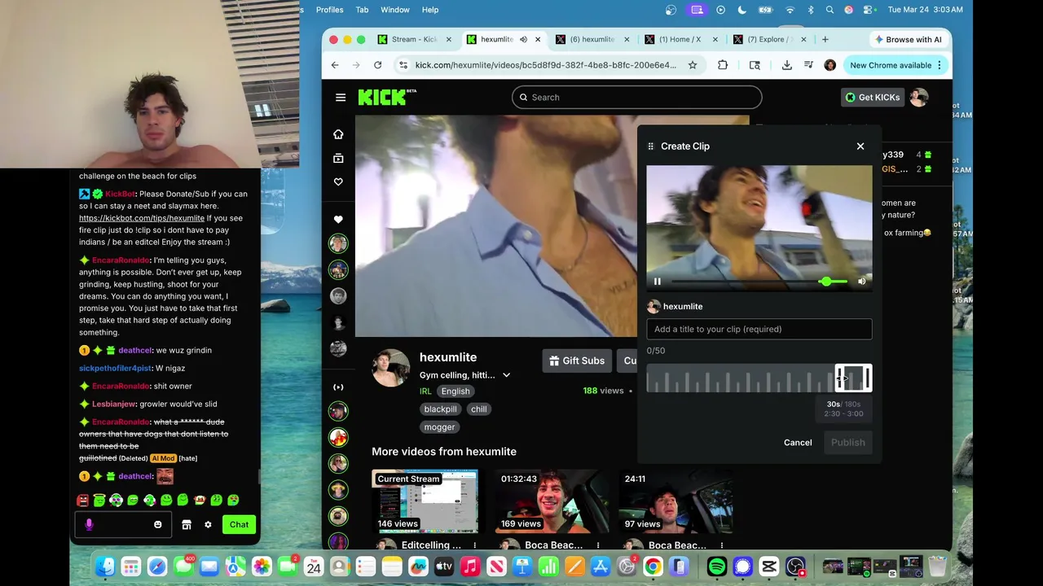This screenshot has height=586, width=1043.
Task: Open Chrome downloads icon
Action: pos(786,65)
